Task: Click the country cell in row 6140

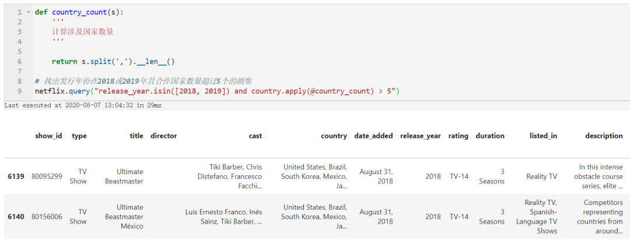Action: (x=314, y=217)
